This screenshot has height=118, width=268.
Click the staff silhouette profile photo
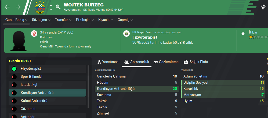18,41
